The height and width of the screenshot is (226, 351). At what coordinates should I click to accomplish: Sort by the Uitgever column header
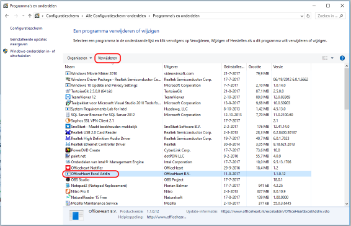[192, 67]
